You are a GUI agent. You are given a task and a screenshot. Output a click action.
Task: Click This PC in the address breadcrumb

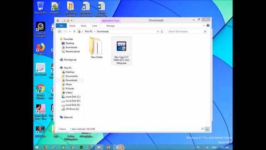tap(89, 32)
